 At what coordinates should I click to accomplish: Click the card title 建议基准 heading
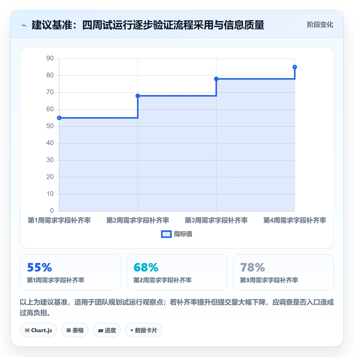click(x=148, y=25)
